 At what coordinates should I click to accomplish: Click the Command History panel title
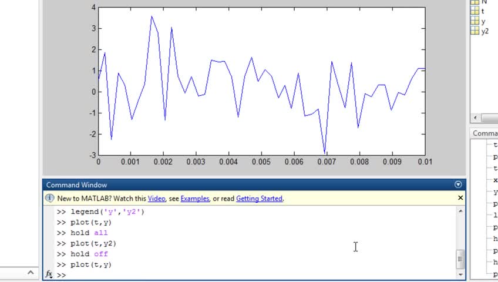485,133
